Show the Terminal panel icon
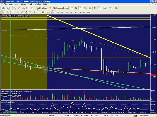 tap(28, 8)
